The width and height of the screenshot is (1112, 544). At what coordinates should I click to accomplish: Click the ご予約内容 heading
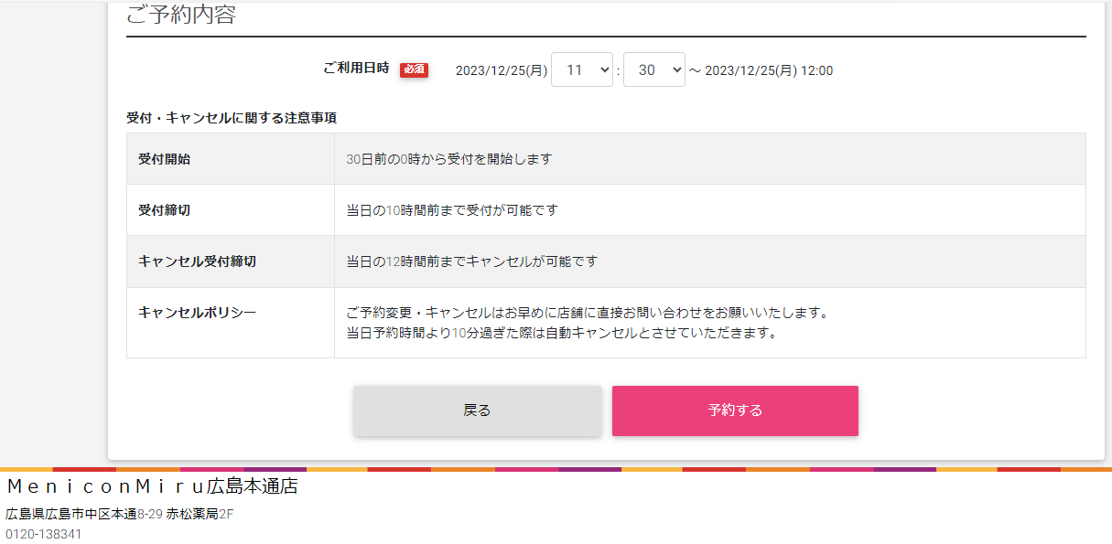181,15
